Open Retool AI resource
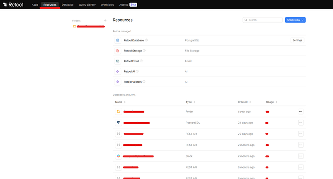 pyautogui.click(x=129, y=71)
